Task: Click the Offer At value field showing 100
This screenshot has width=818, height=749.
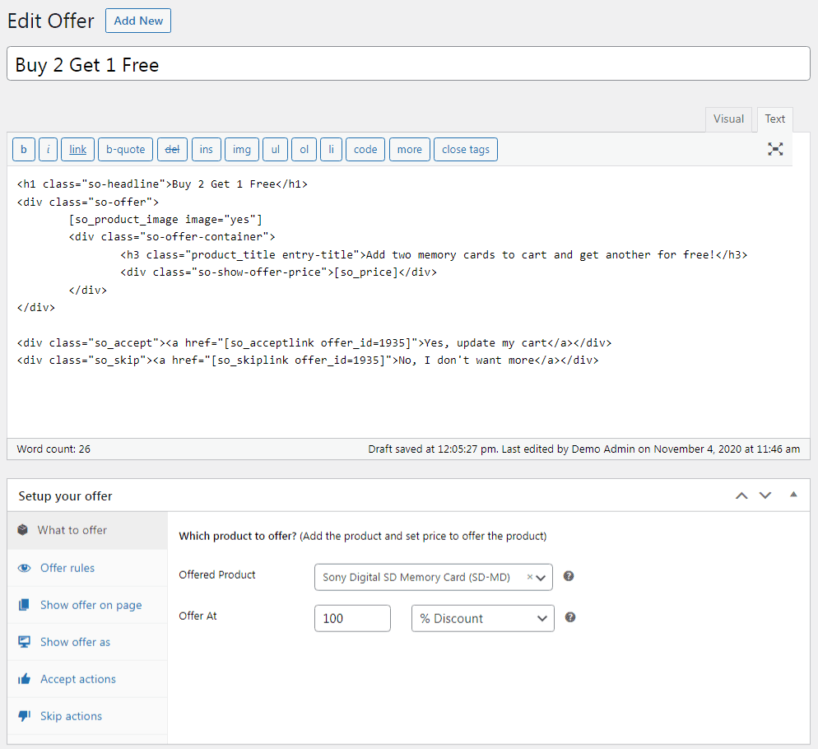Action: [352, 618]
